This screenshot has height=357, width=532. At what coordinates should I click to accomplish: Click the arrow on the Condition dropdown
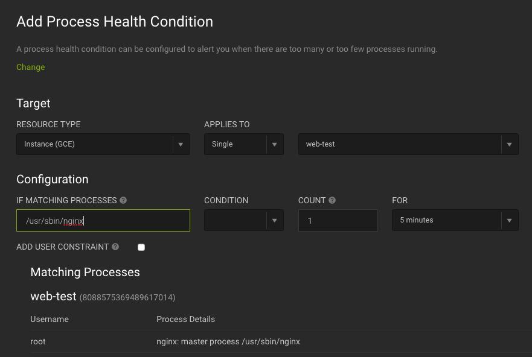coord(275,221)
